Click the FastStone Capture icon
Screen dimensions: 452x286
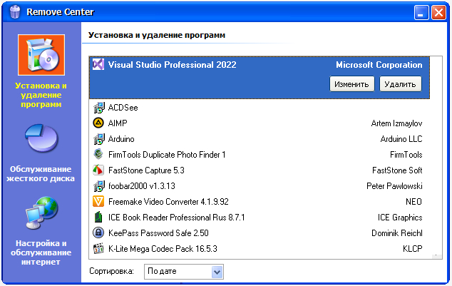[98, 170]
